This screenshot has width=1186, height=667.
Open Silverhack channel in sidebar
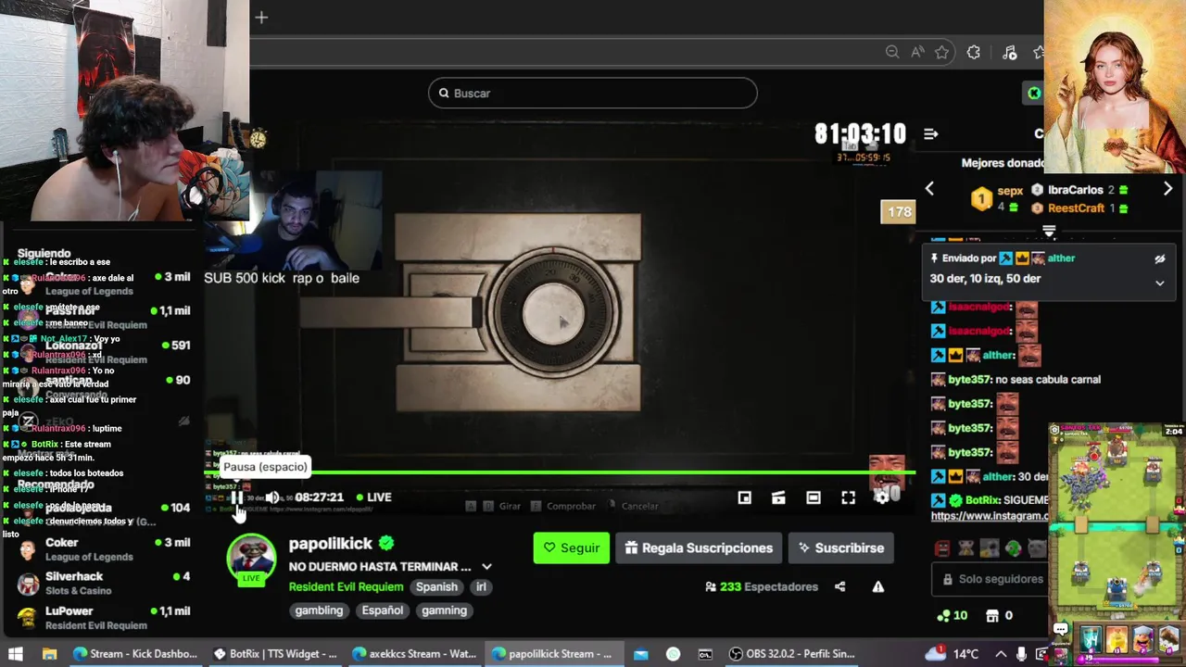pyautogui.click(x=102, y=584)
